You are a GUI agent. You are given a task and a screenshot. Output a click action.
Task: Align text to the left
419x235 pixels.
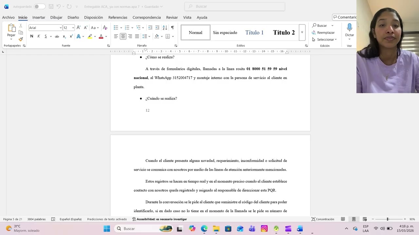tap(116, 36)
